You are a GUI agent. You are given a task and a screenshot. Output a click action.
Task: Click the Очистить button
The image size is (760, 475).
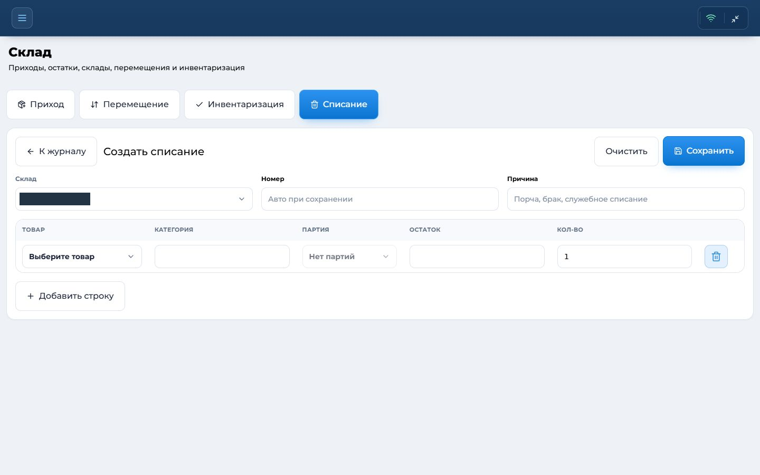tap(626, 151)
